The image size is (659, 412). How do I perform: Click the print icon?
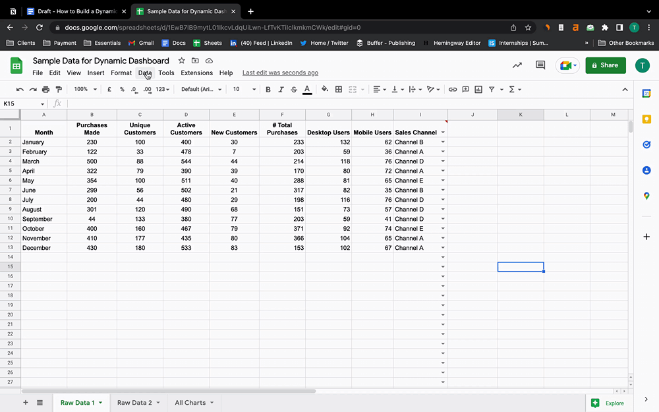[45, 89]
